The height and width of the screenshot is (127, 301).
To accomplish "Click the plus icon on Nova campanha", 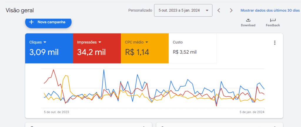I will click(32, 22).
